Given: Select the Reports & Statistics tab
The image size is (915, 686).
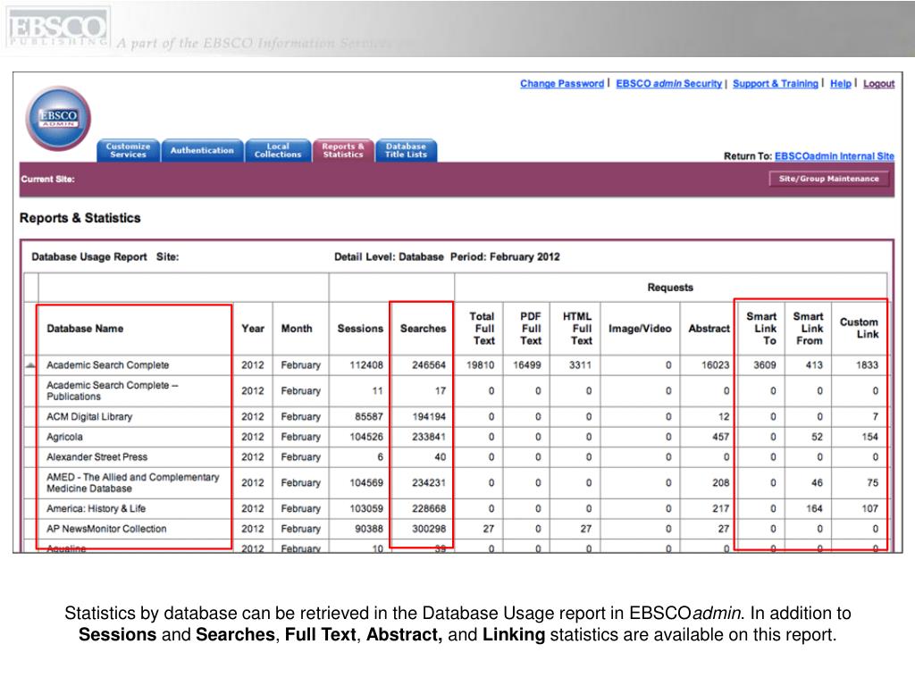Looking at the screenshot, I should click(343, 150).
